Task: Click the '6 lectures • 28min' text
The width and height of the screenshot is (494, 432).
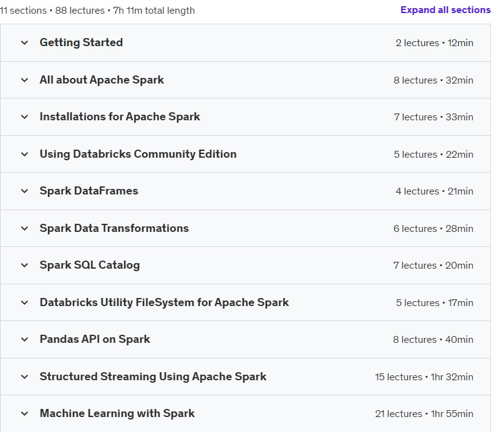Action: pyautogui.click(x=433, y=229)
